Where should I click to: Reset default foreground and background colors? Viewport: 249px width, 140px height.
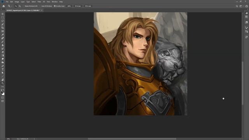coord(1,90)
